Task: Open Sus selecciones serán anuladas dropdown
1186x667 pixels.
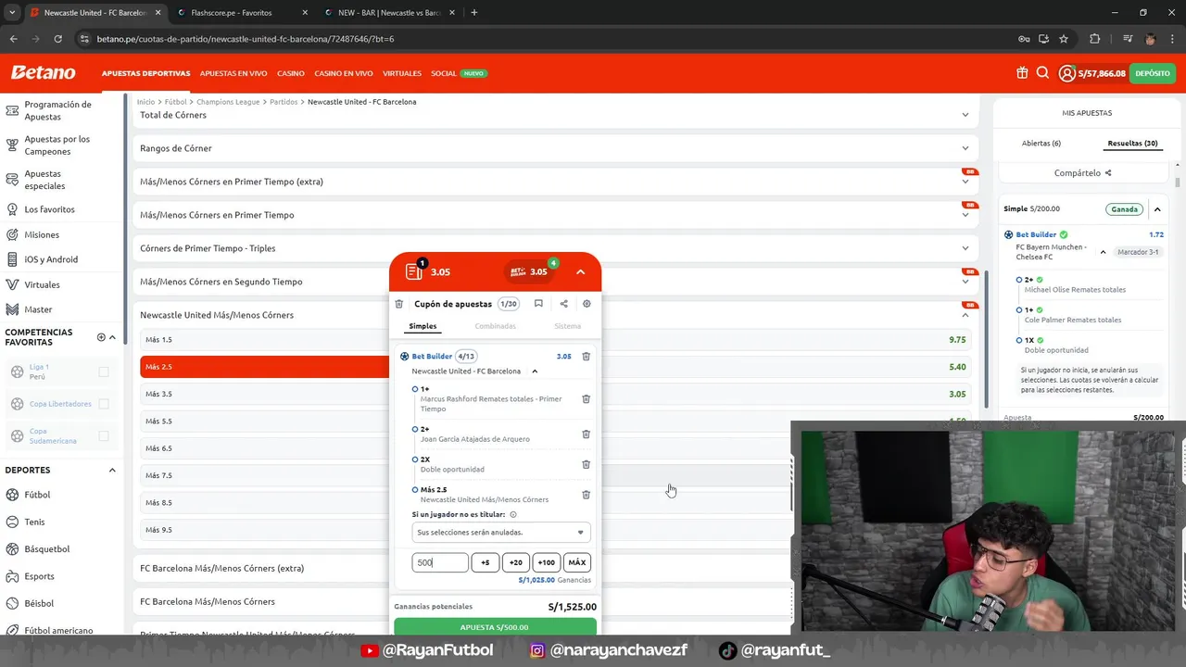Action: coord(500,533)
